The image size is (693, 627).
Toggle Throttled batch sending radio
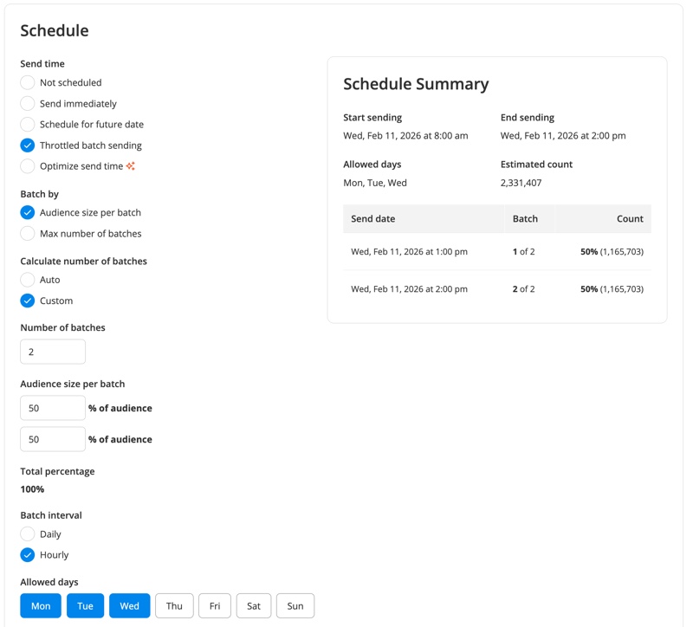click(28, 145)
